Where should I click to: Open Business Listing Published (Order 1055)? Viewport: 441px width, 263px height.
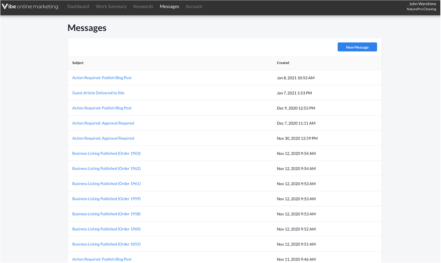(x=106, y=244)
